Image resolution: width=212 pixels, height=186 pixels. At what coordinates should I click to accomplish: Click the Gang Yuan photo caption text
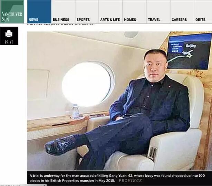[x=117, y=178]
